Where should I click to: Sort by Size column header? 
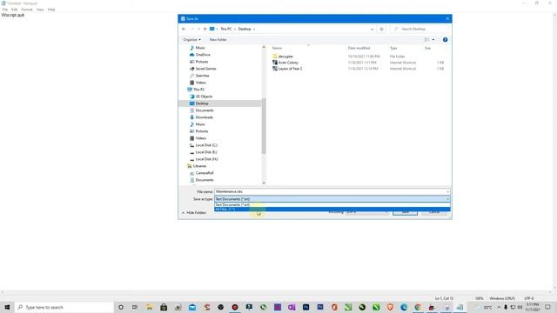tap(427, 48)
